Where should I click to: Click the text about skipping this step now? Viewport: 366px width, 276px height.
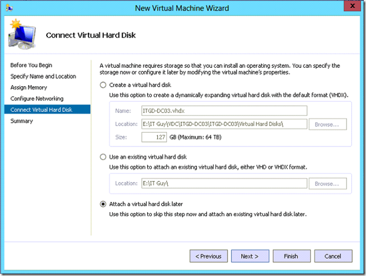point(208,214)
